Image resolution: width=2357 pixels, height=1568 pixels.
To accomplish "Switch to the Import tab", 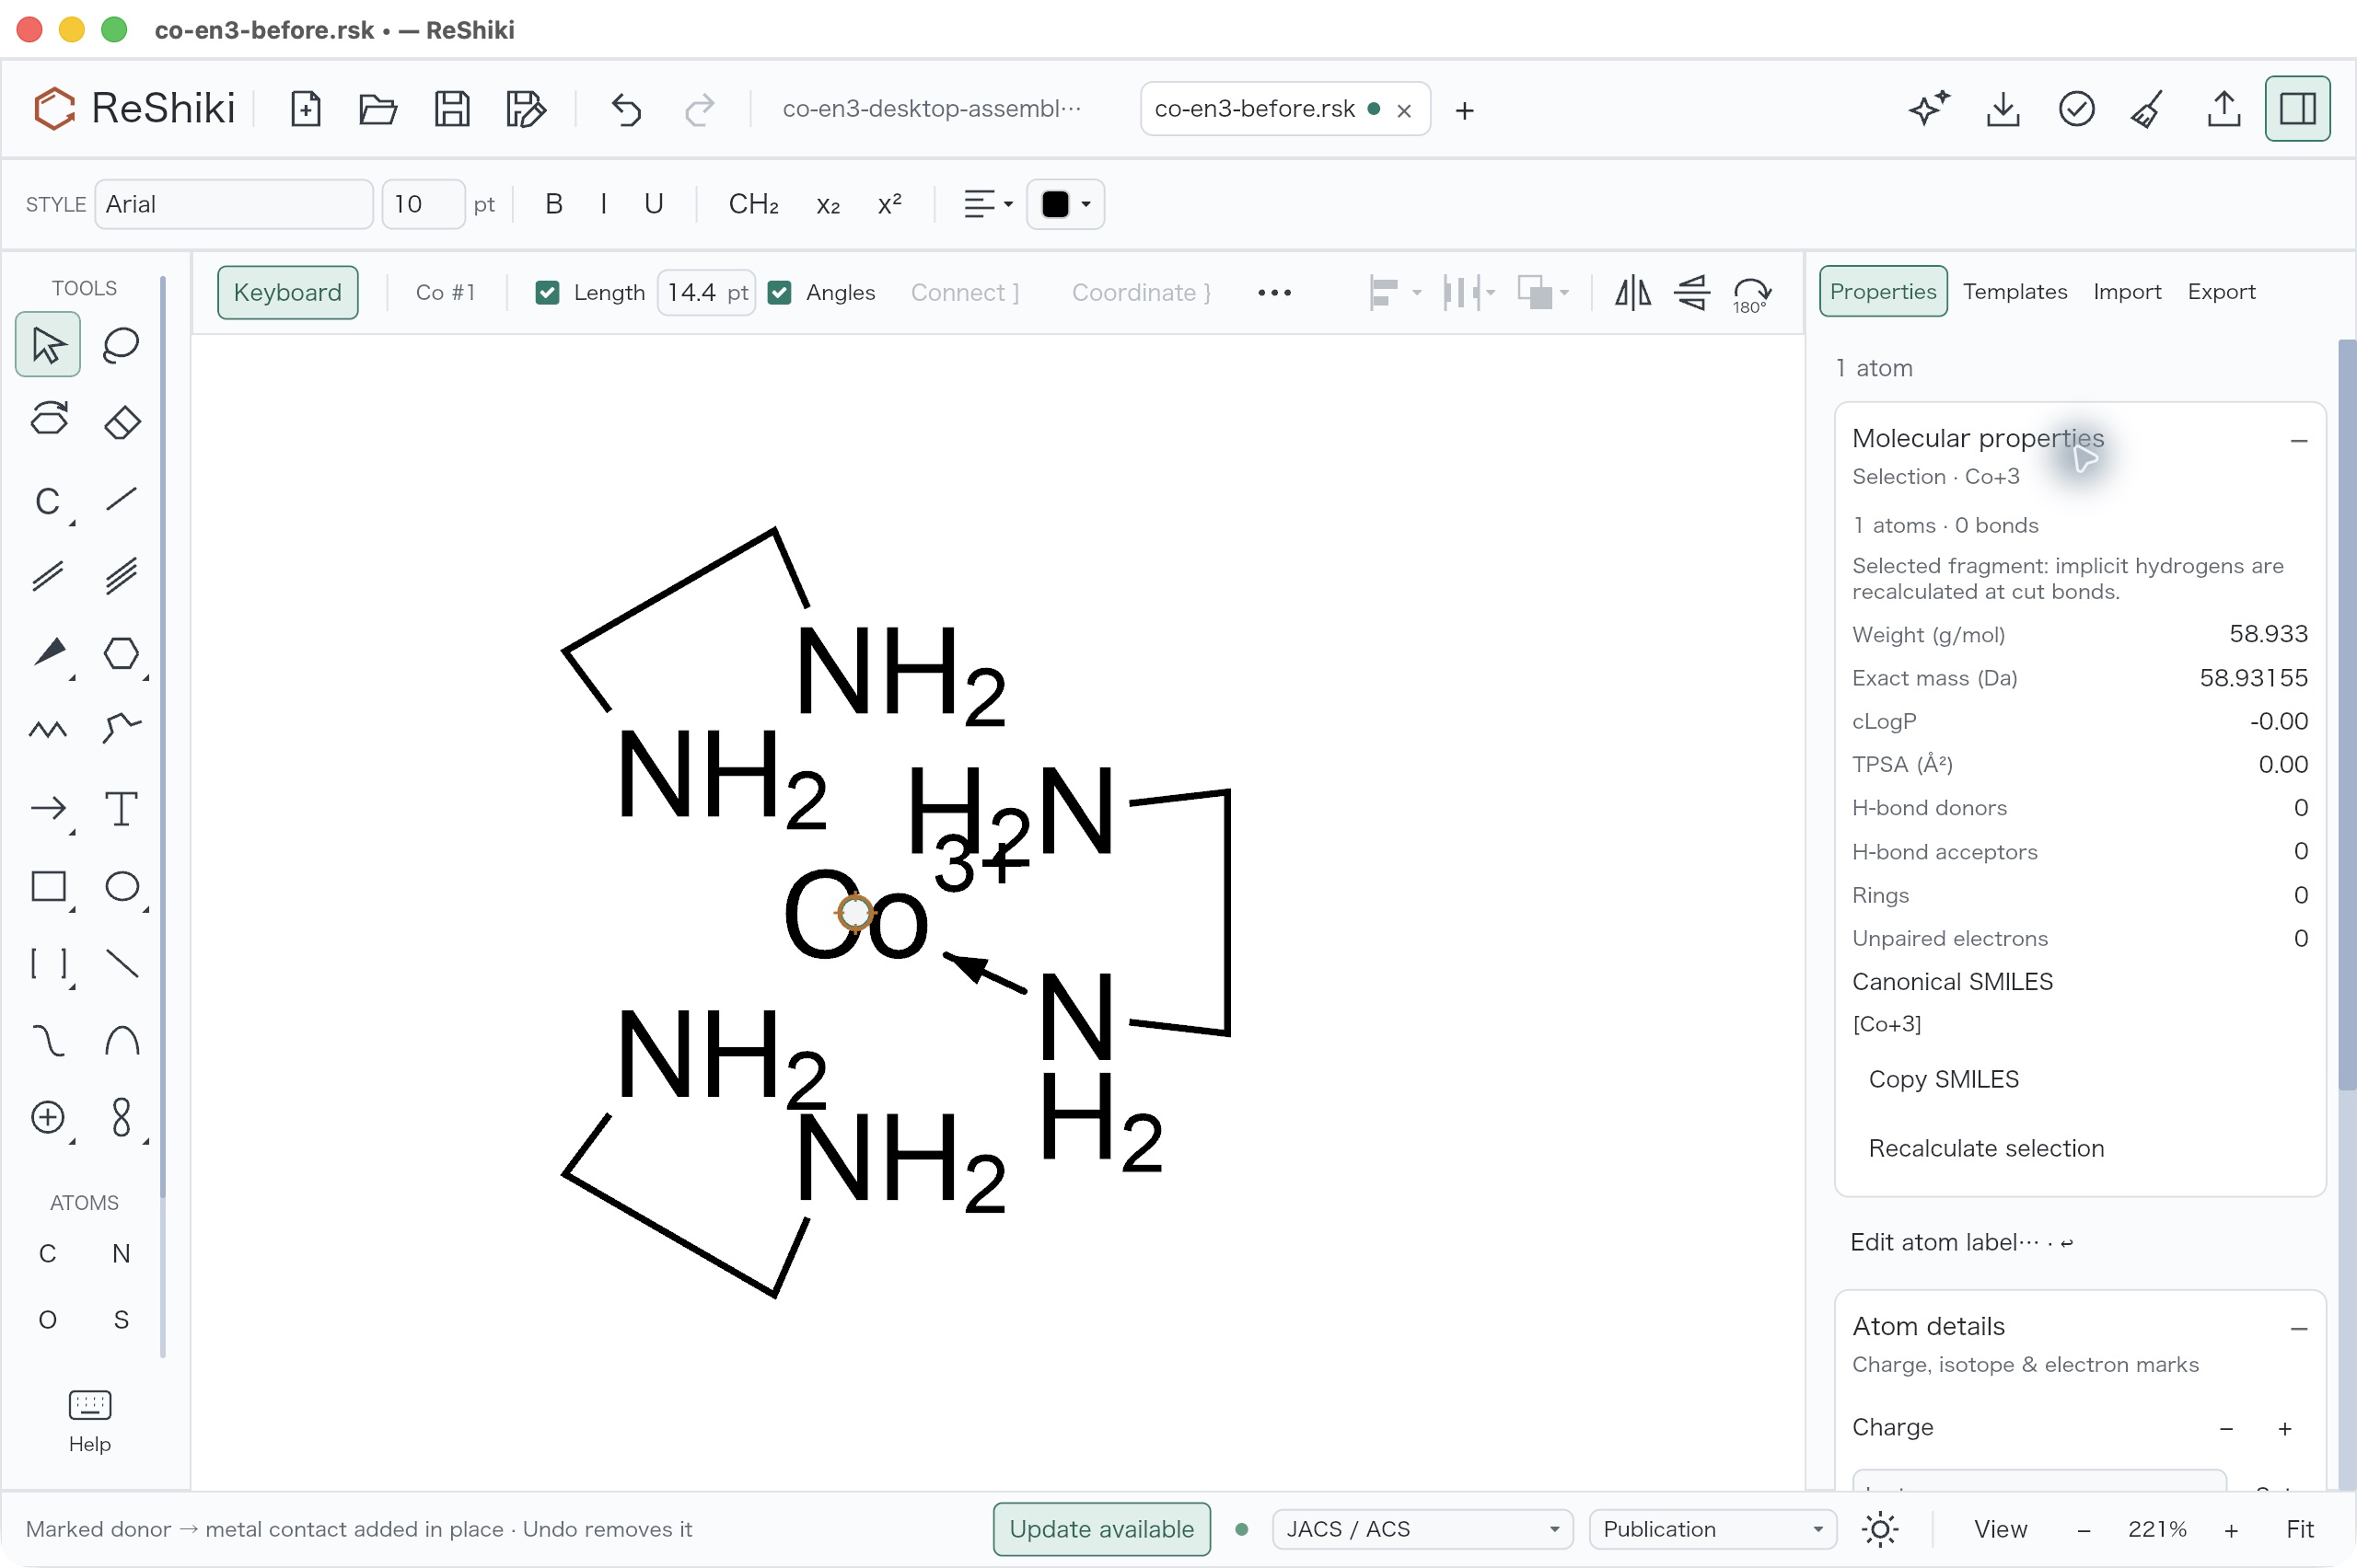I will [x=2126, y=292].
